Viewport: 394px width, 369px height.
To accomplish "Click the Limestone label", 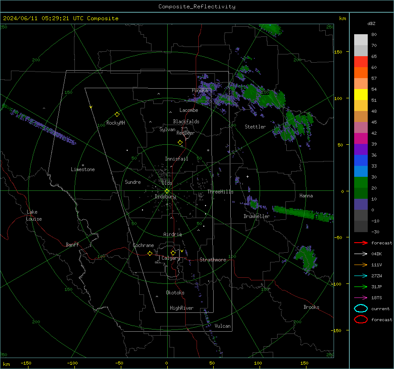I will point(83,169).
